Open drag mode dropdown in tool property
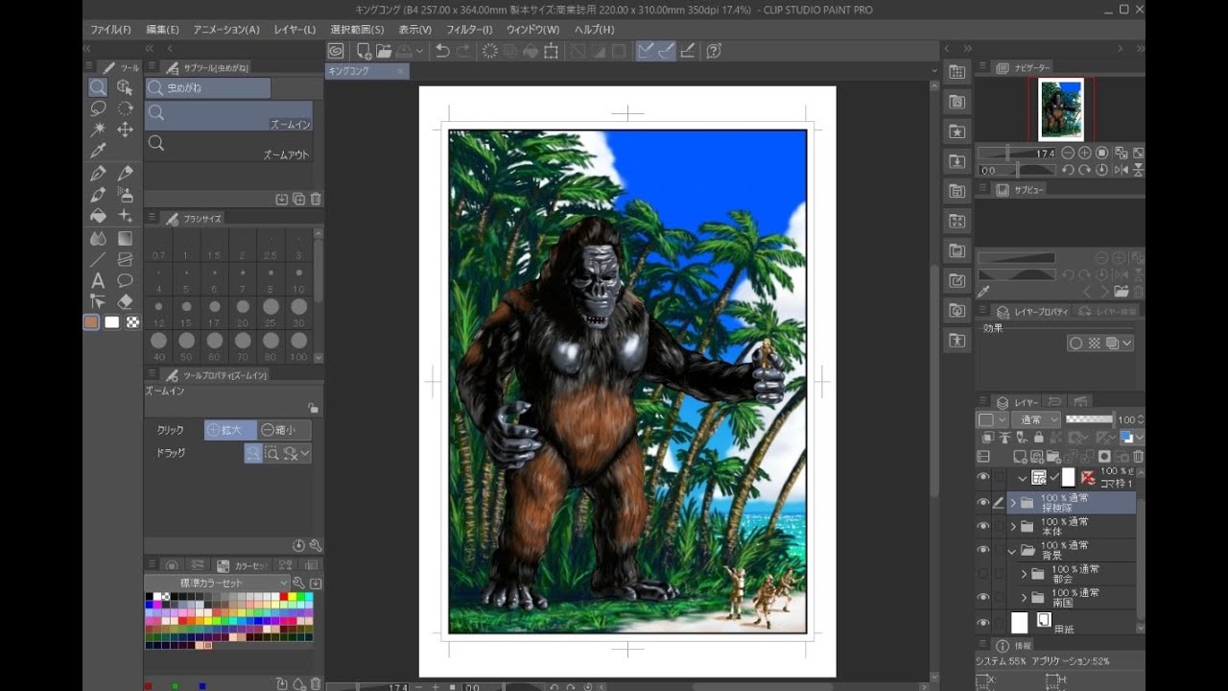This screenshot has height=691, width=1228. [x=305, y=453]
